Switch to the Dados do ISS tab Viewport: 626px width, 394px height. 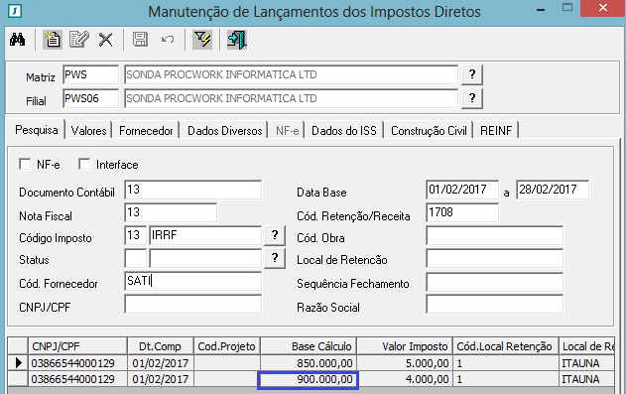click(x=343, y=131)
